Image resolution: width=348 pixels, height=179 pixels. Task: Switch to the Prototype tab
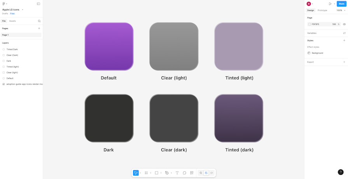(x=322, y=10)
